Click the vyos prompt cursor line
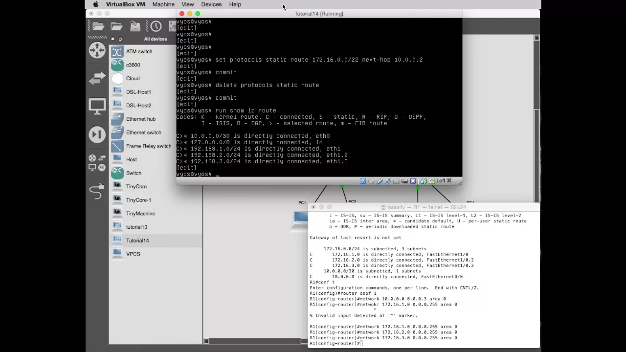 tap(198, 174)
